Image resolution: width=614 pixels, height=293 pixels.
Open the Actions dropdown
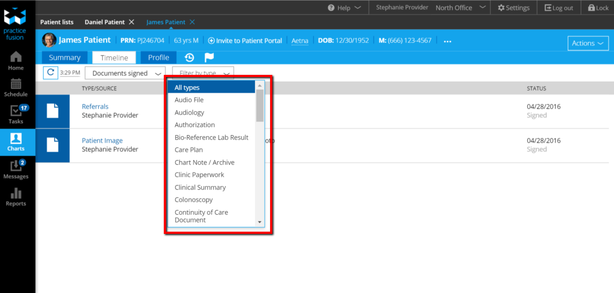click(x=588, y=43)
